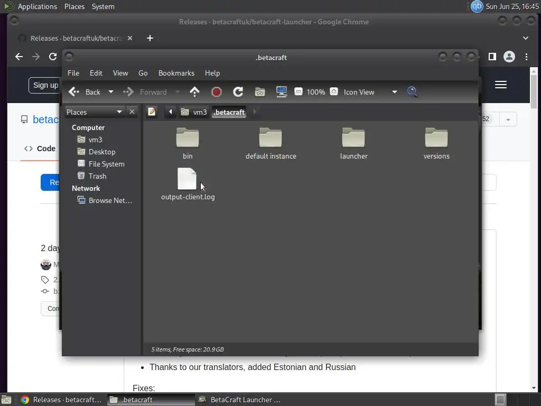541x406 pixels.
Task: Switch to BetaCraft Launcher taskbar entry
Action: 240,400
